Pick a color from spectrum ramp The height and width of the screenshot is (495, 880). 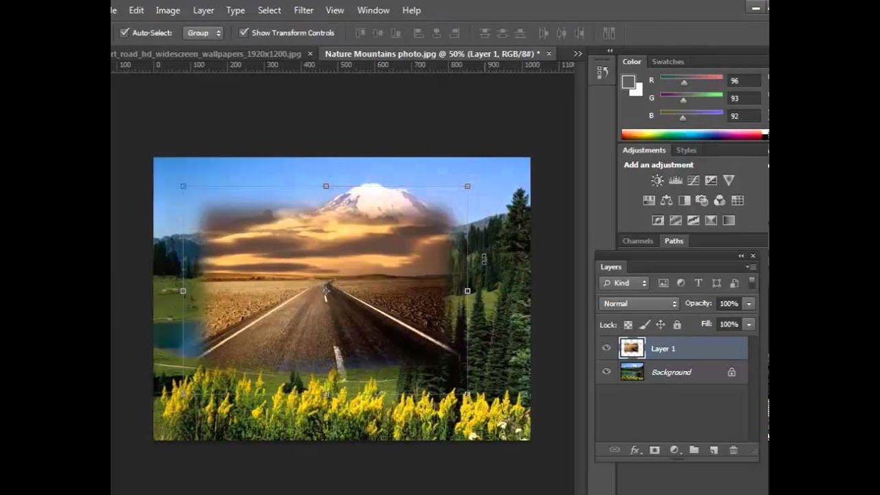[x=692, y=135]
